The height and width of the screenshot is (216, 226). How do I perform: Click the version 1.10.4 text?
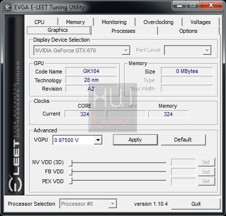click(x=151, y=204)
